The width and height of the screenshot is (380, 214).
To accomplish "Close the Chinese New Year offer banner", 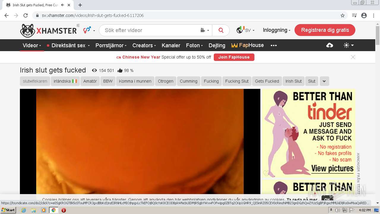I will [353, 57].
